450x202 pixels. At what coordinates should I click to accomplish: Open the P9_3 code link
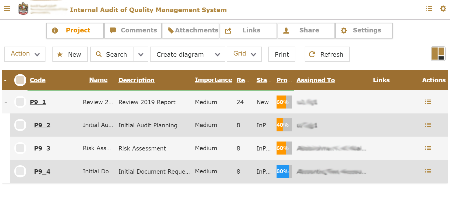point(42,148)
